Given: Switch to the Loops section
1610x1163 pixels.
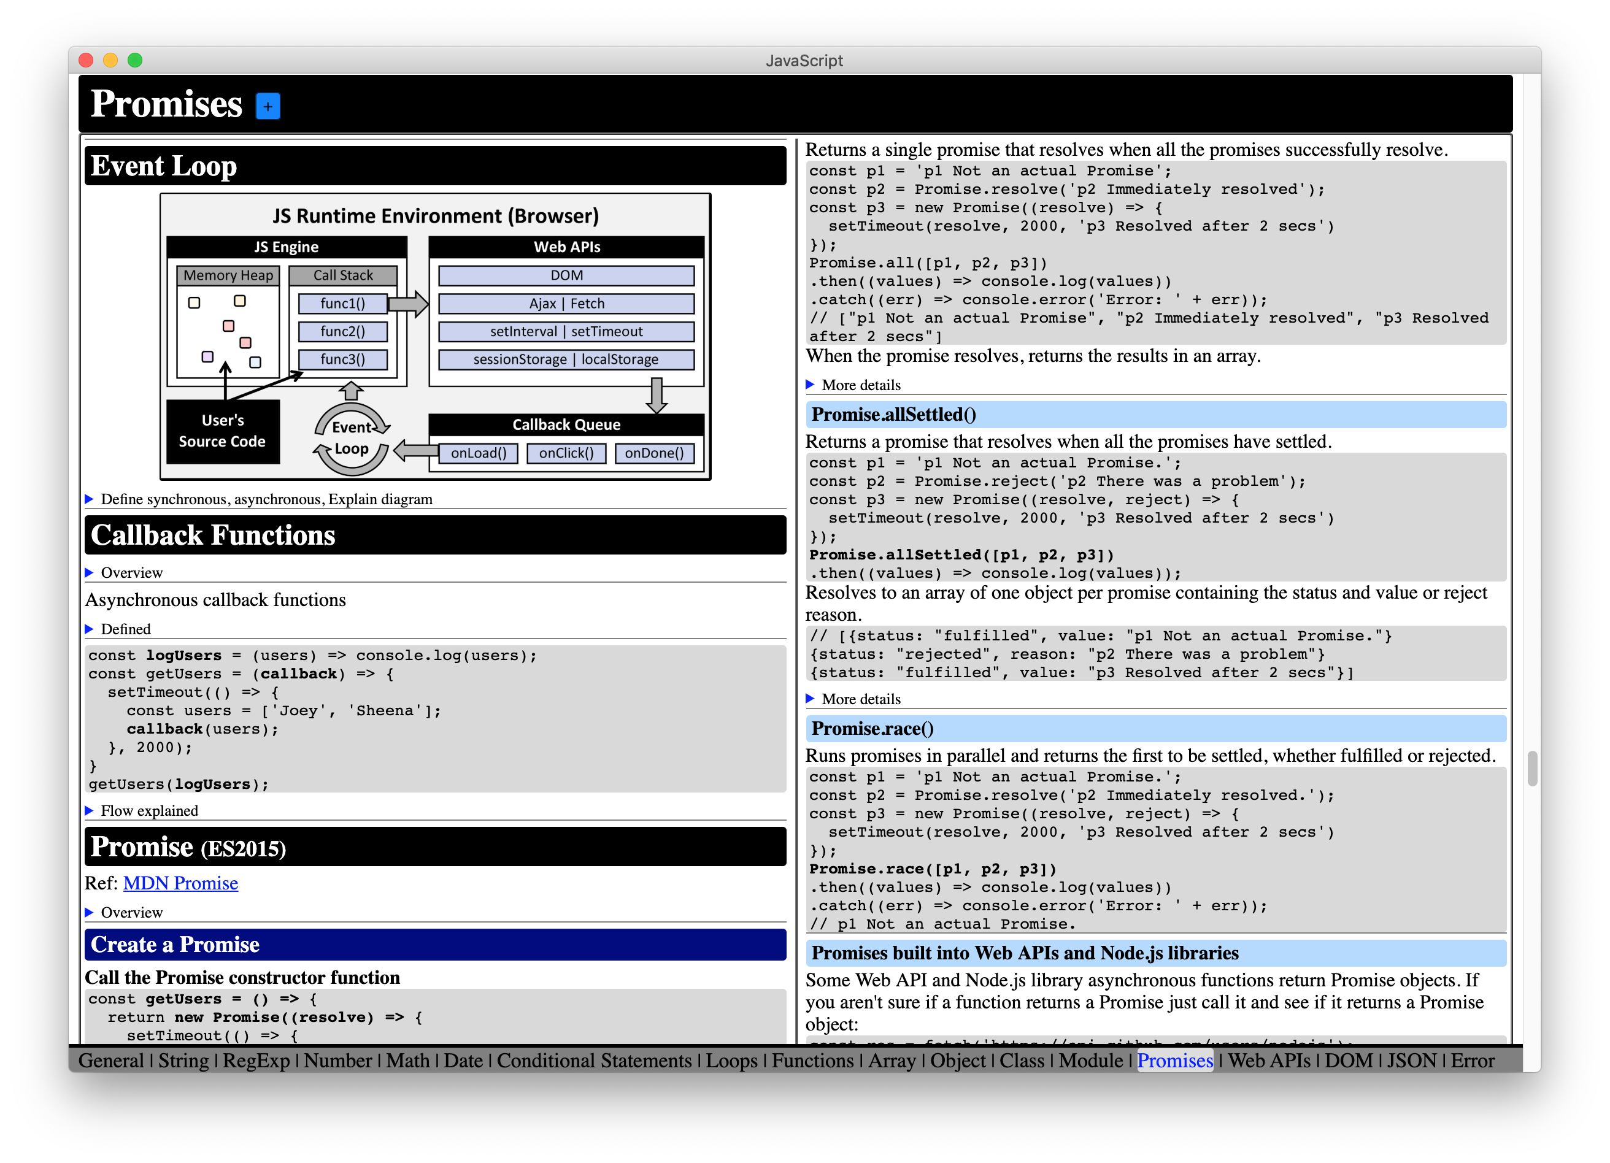Looking at the screenshot, I should click(732, 1060).
